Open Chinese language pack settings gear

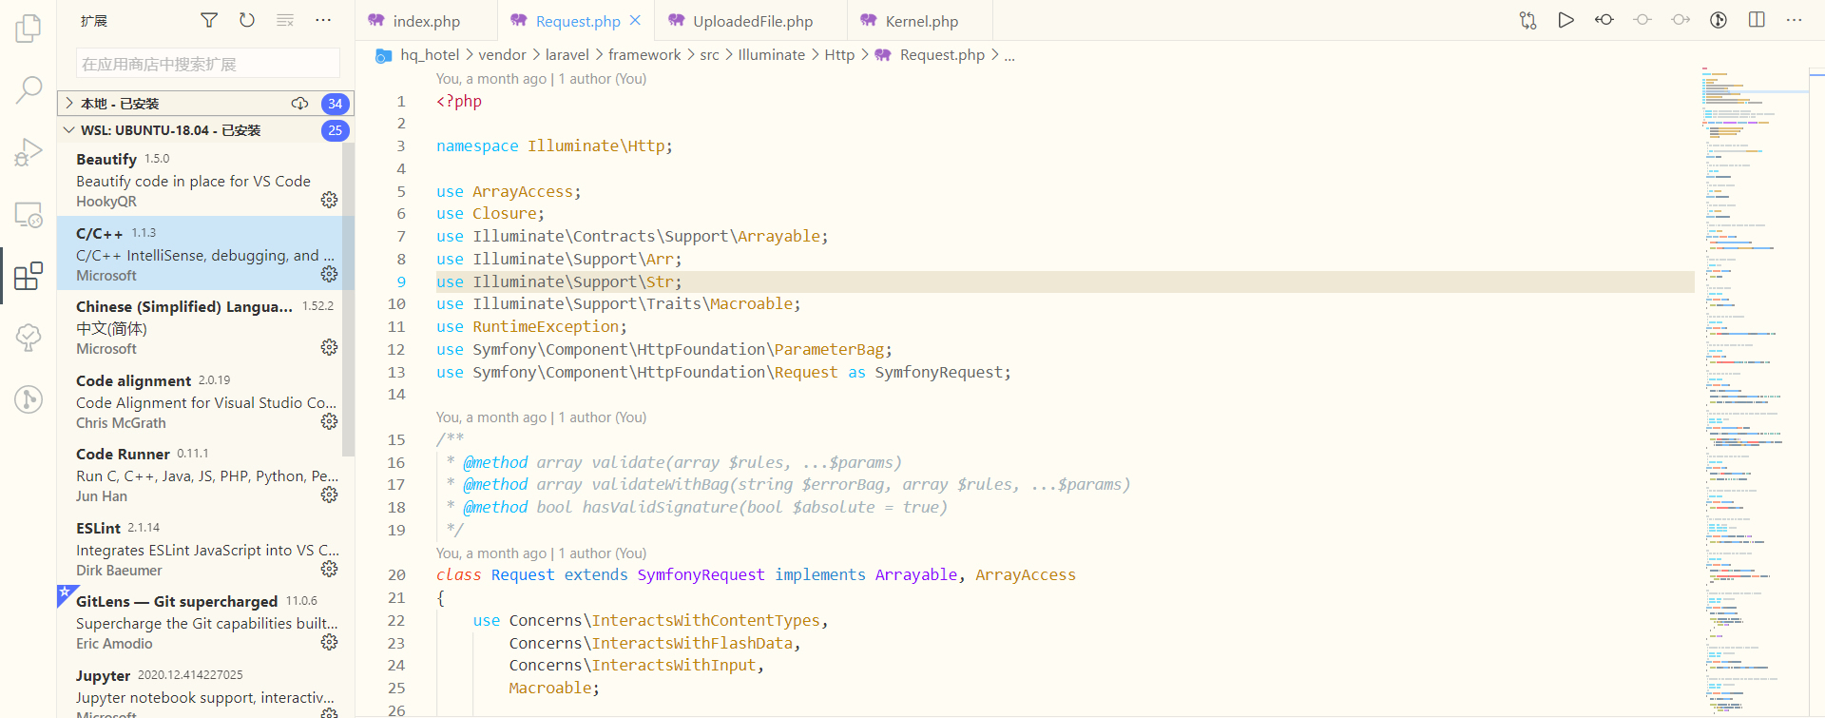pyautogui.click(x=329, y=347)
